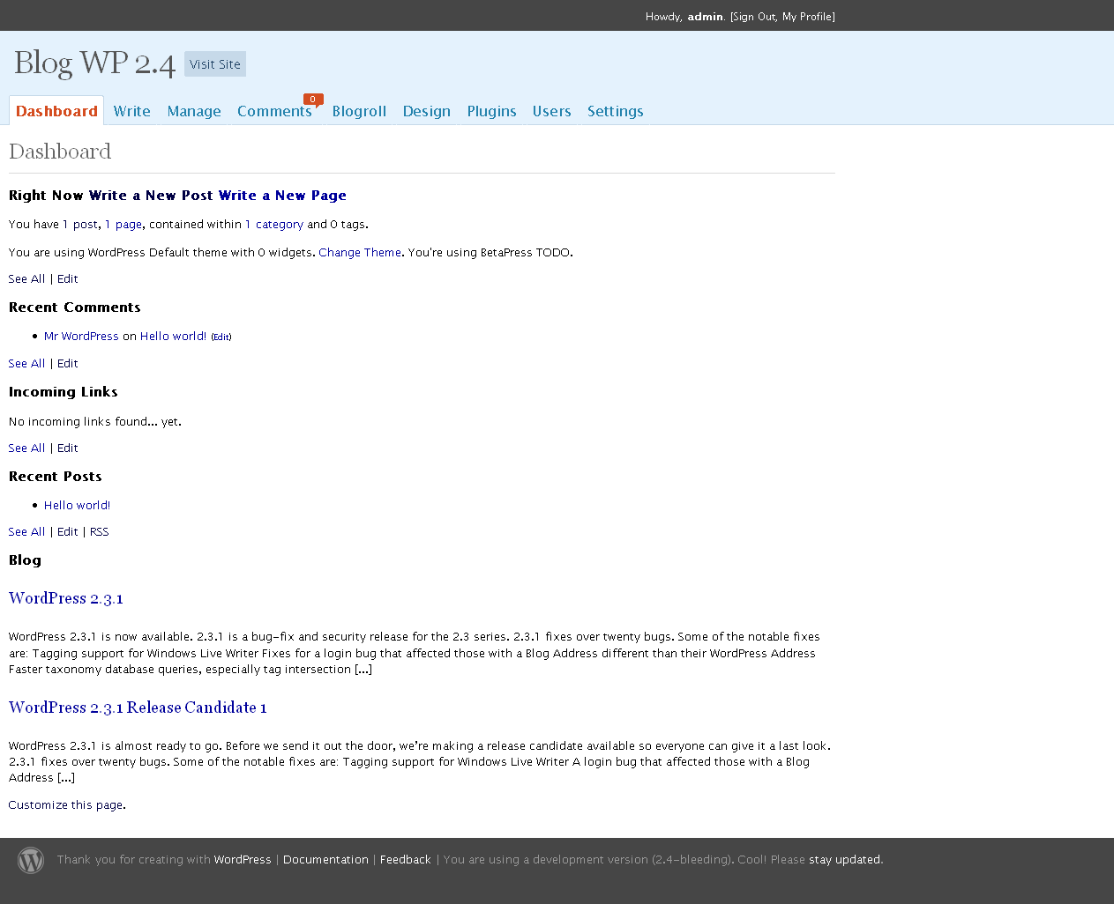Click Edit under Recent Posts
Screen dimensions: 1114x904
[68, 532]
